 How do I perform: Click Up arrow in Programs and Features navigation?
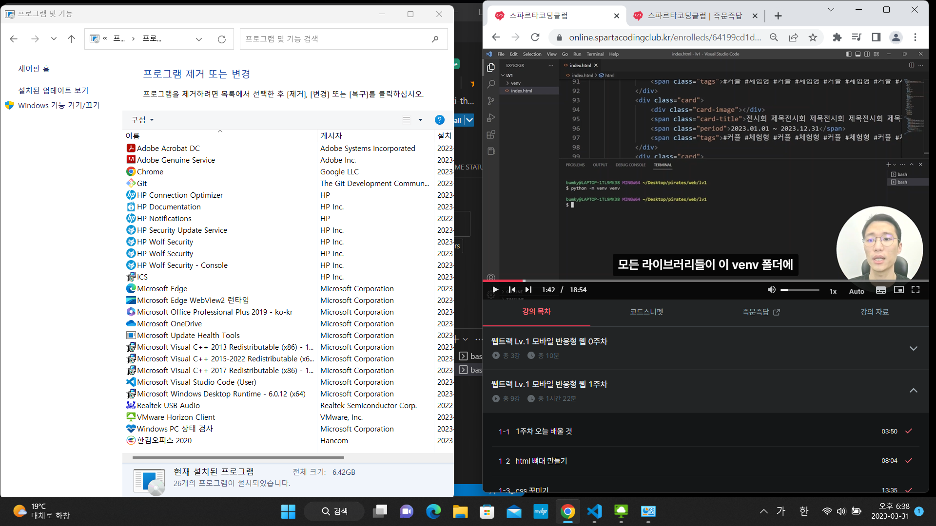72,39
